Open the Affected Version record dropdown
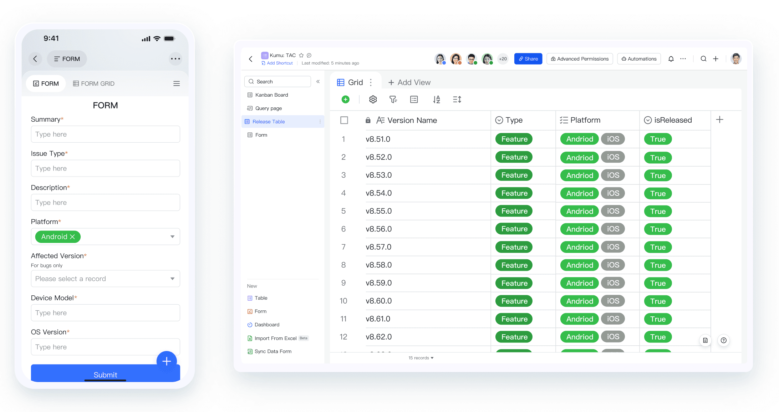This screenshot has width=779, height=412. point(172,279)
